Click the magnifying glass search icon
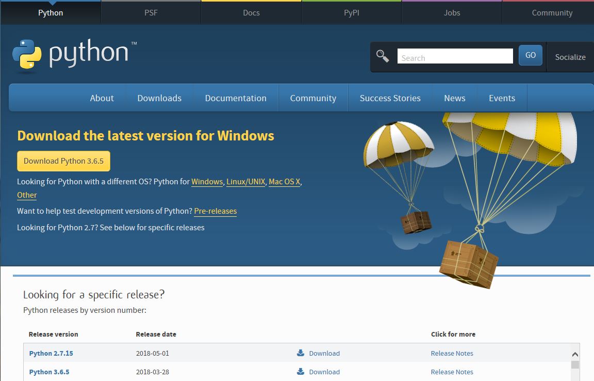594x381 pixels. [x=382, y=56]
